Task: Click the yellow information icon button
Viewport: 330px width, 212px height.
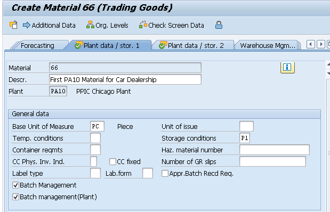Action: coord(287,68)
